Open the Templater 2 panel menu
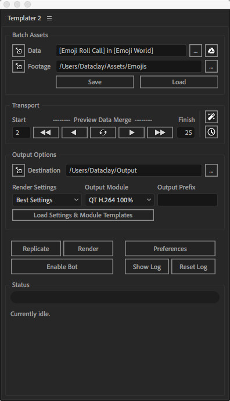230x401 pixels. click(x=49, y=19)
